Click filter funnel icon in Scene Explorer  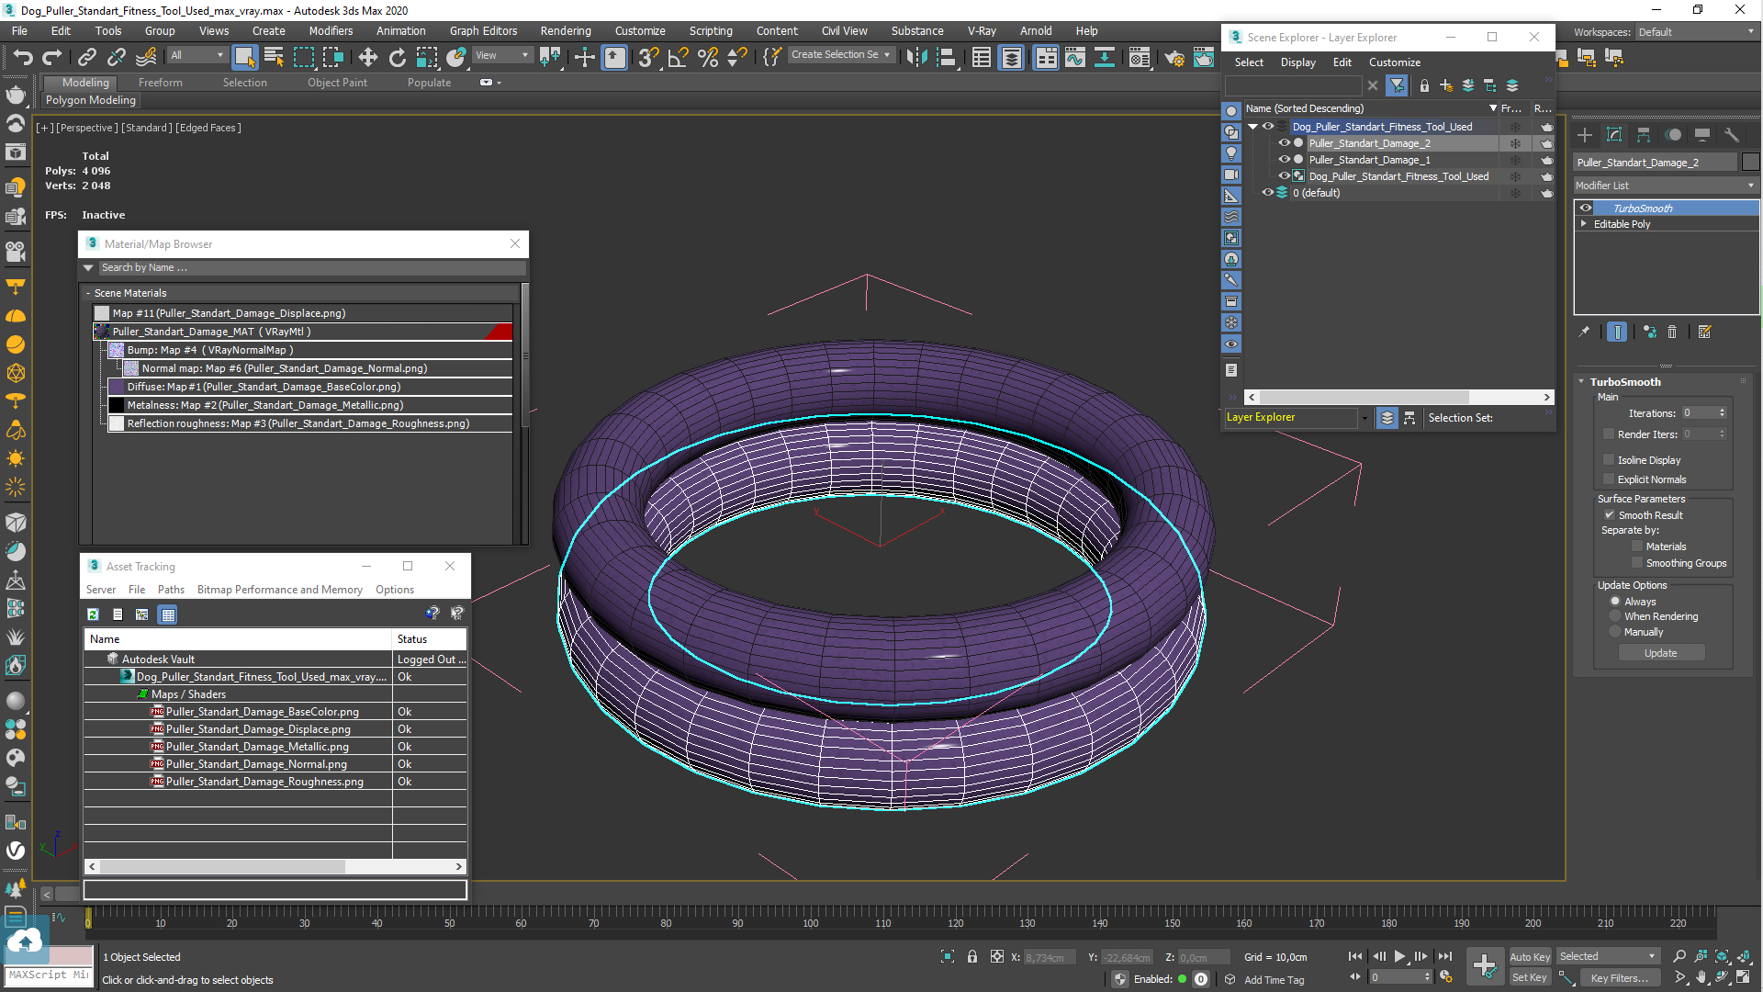1398,85
